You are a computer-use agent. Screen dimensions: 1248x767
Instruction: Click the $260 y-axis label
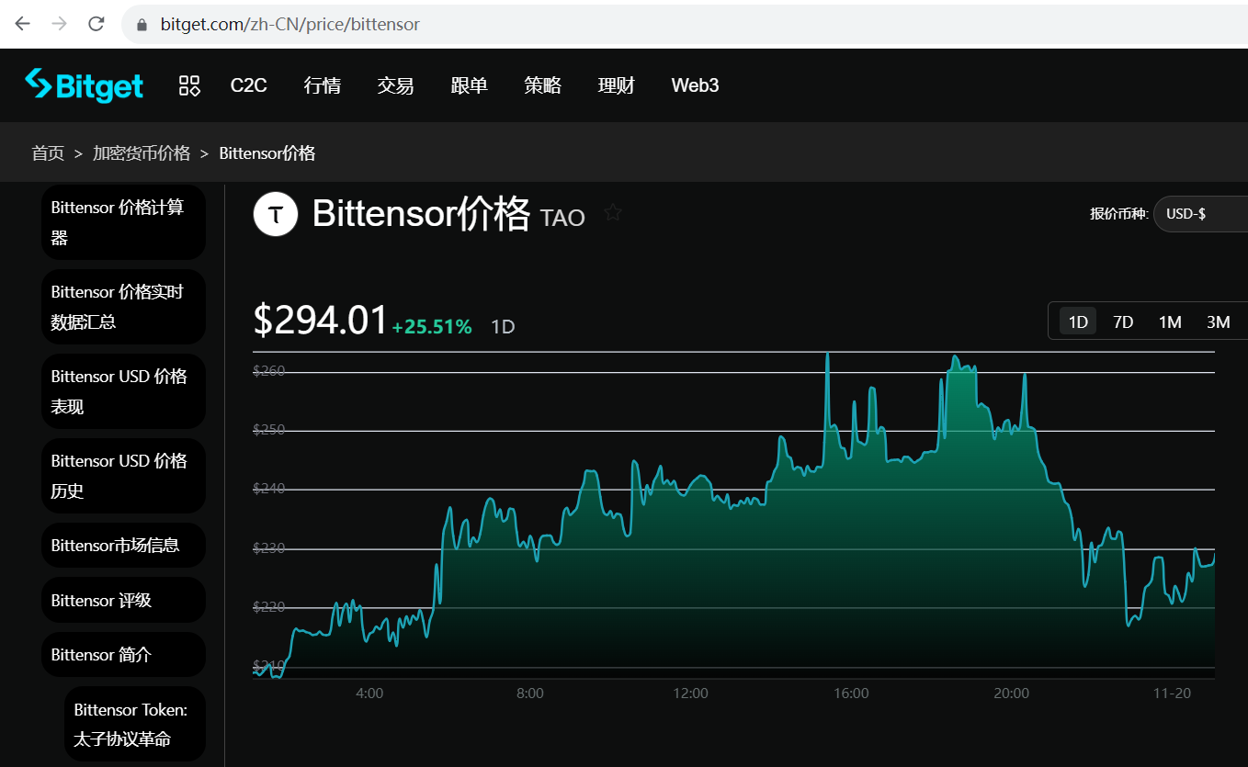point(269,371)
